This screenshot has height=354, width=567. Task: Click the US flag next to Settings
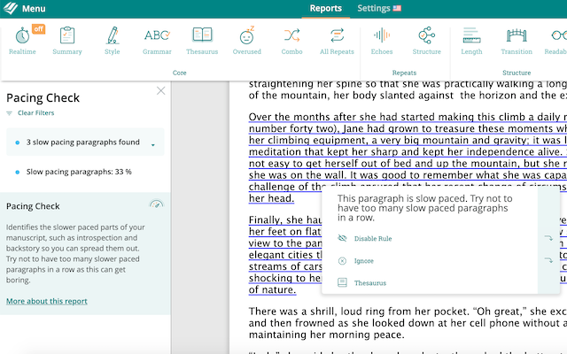[397, 8]
